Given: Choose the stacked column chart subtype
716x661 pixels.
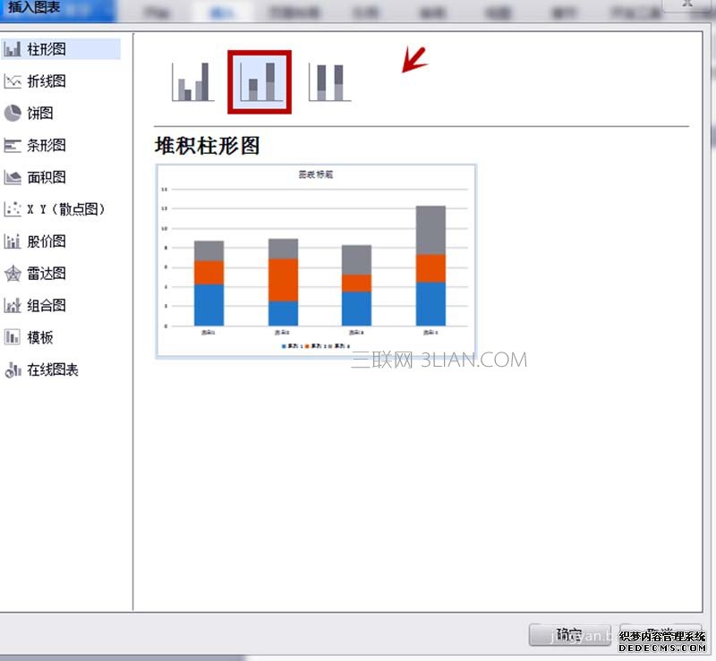Looking at the screenshot, I should tap(260, 82).
